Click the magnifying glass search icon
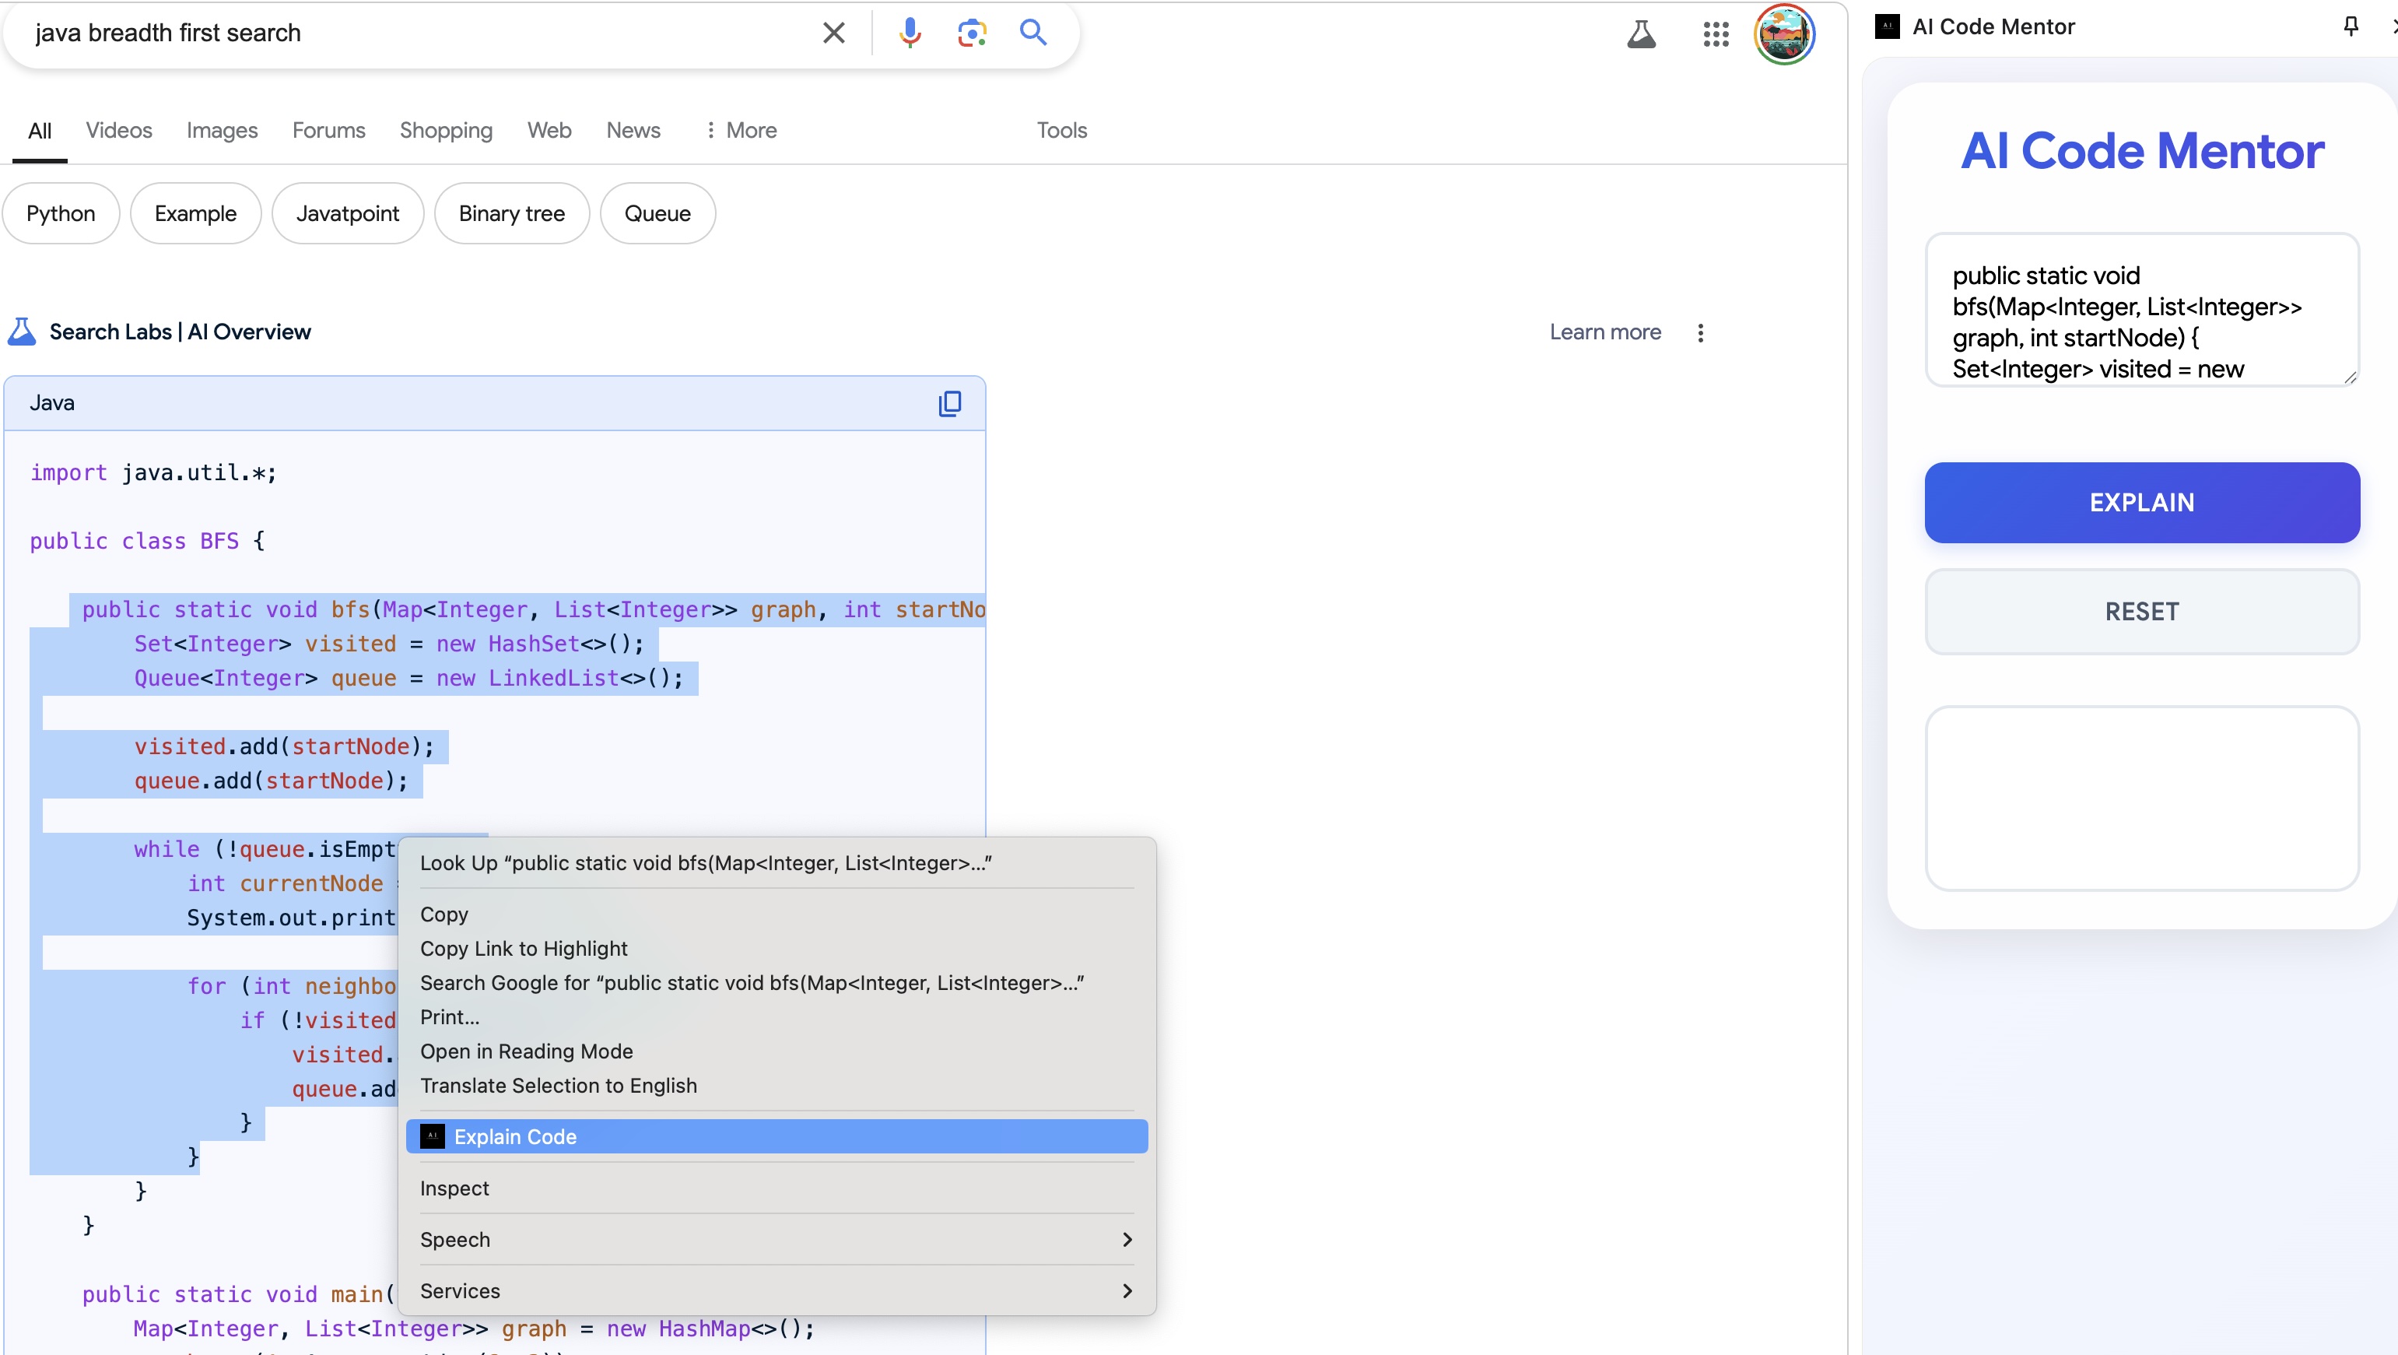The height and width of the screenshot is (1355, 2398). (1032, 33)
